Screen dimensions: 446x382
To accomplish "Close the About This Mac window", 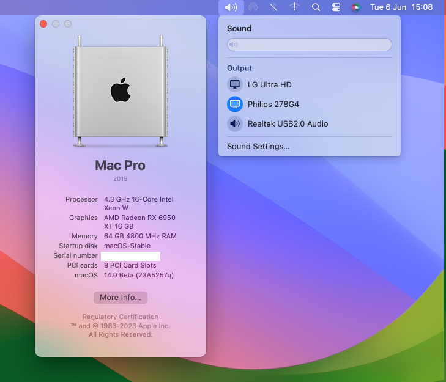I will point(43,24).
